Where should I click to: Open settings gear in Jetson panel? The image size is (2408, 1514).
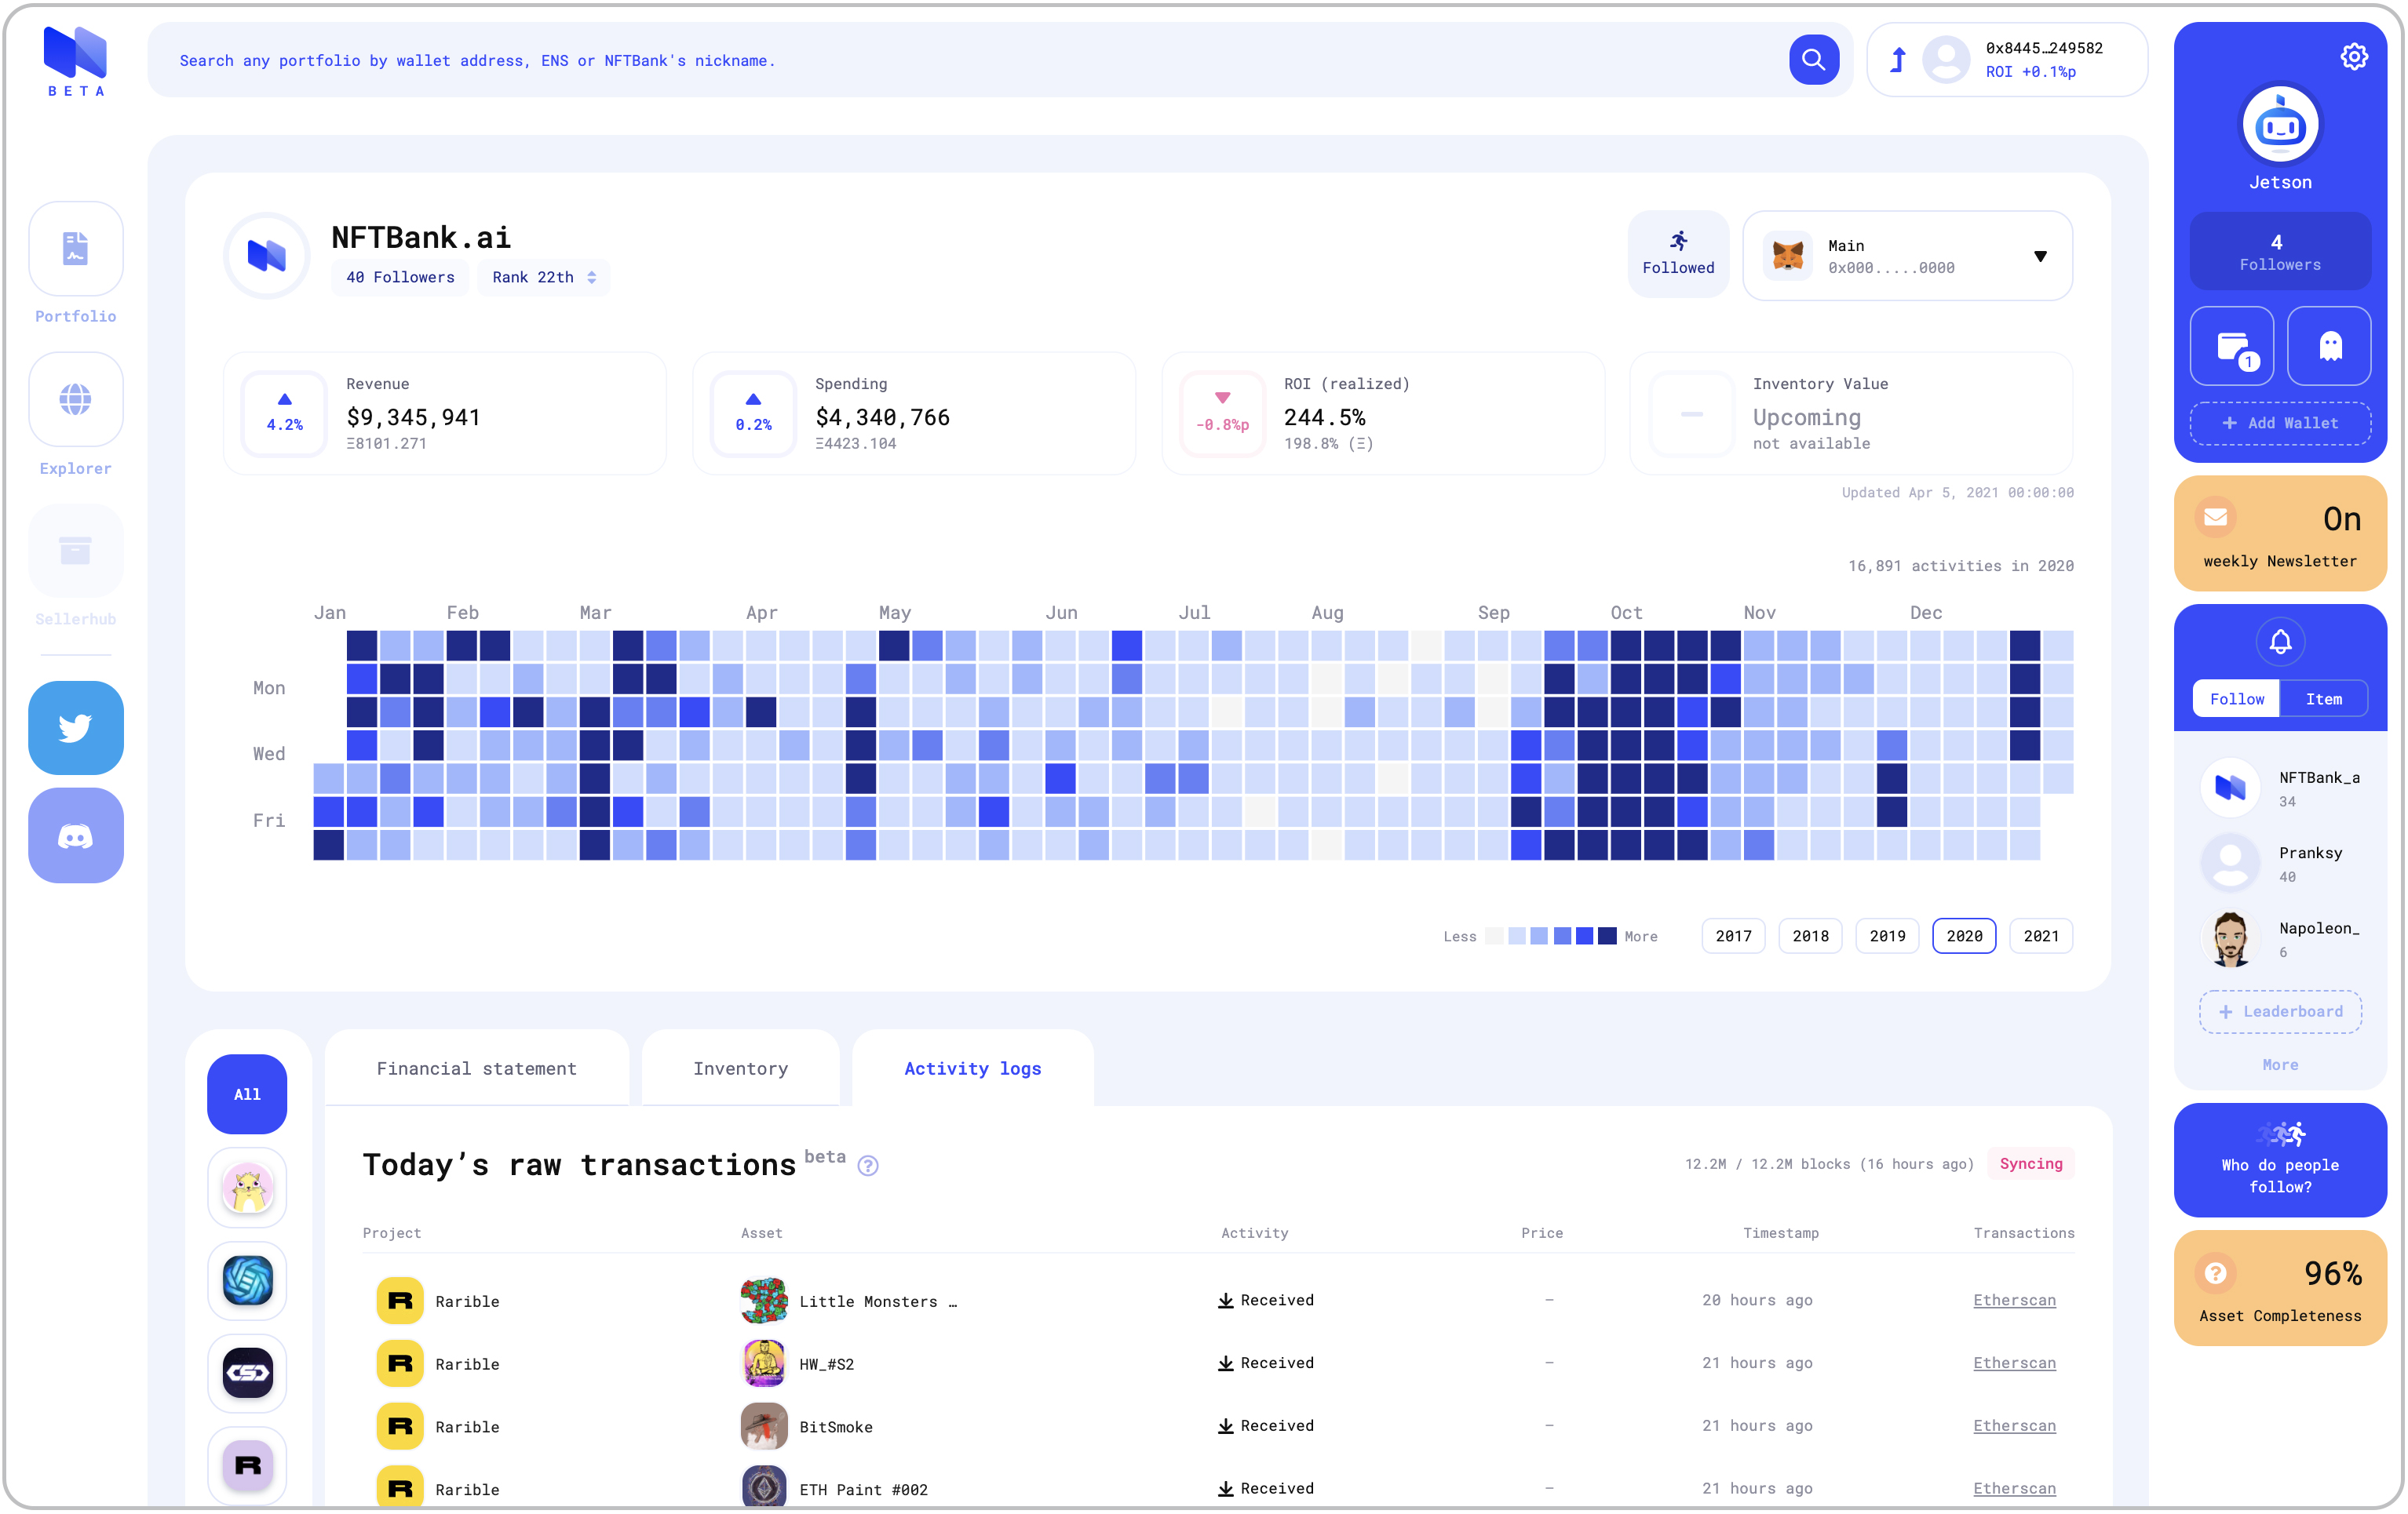pyautogui.click(x=2353, y=57)
